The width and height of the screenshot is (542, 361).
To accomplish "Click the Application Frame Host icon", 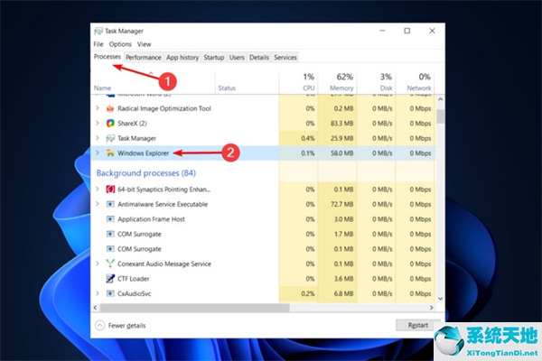I will tap(110, 219).
